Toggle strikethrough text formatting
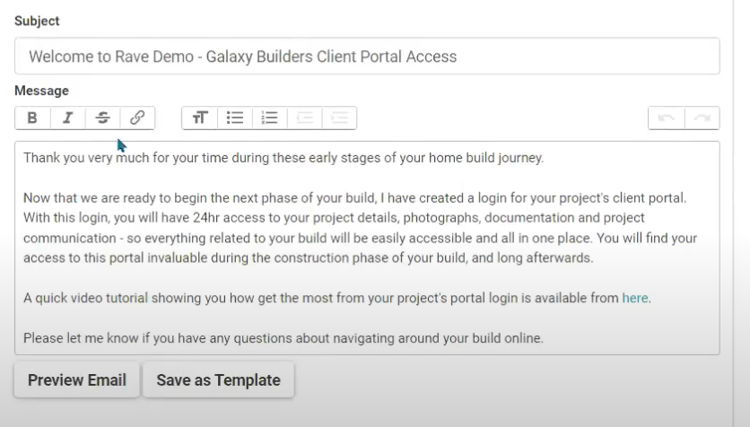Screen dimensions: 750x427 [x=102, y=118]
